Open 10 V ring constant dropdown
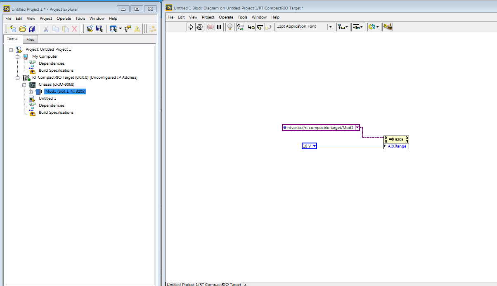Screen dimensions: 497x286 point(314,146)
